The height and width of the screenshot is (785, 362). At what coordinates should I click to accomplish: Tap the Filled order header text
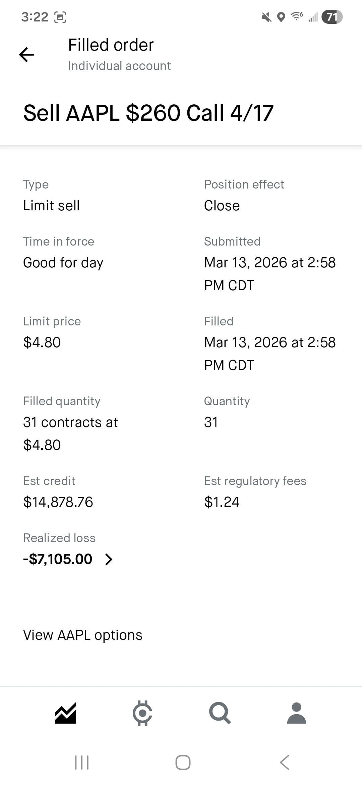click(x=111, y=45)
